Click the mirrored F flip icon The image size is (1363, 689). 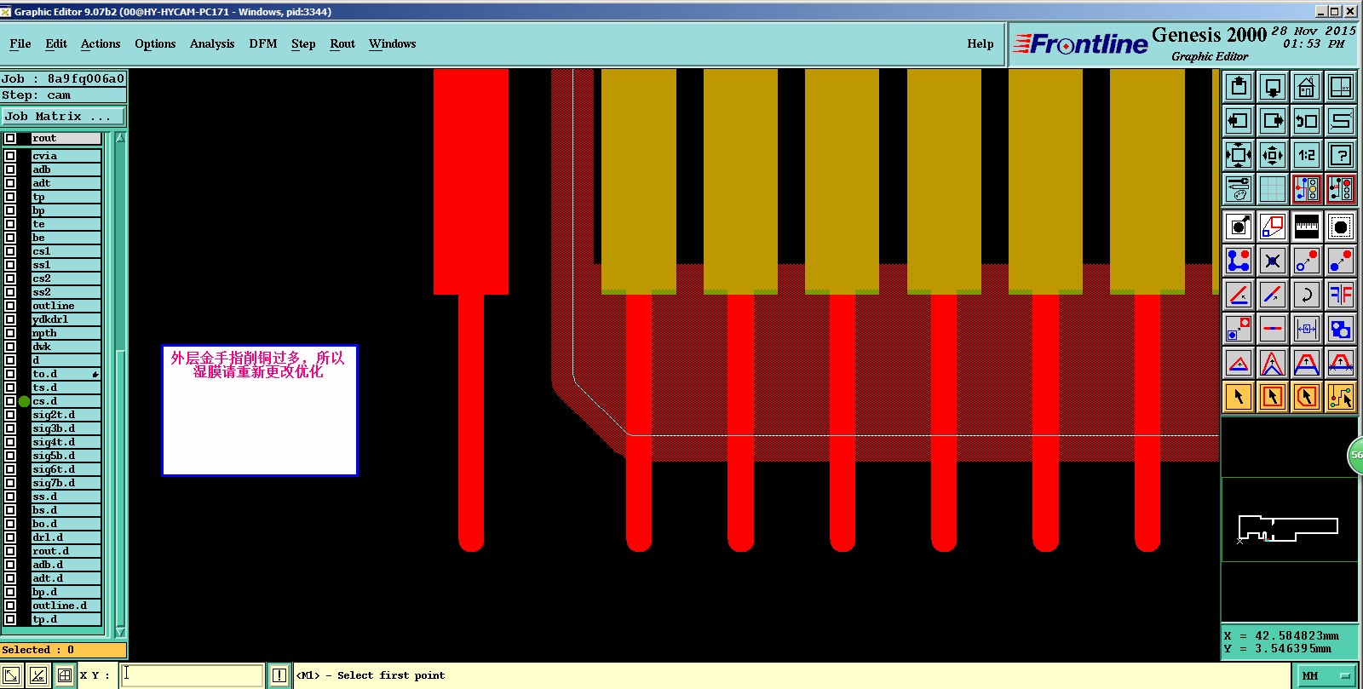(x=1341, y=295)
